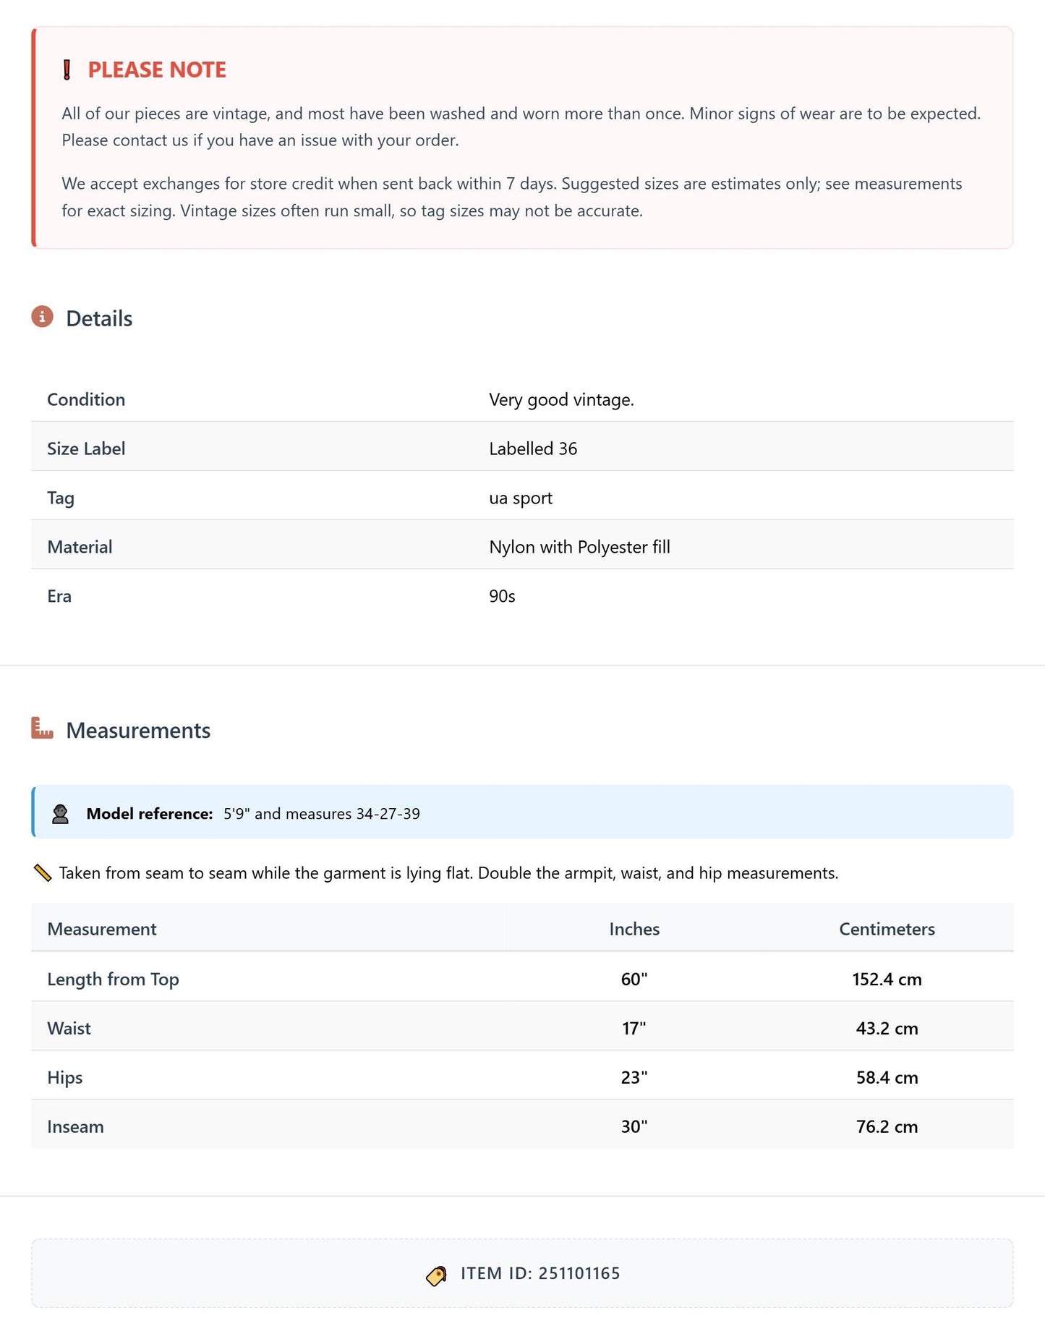
Task: Click the Details info circle icon
Action: (43, 317)
